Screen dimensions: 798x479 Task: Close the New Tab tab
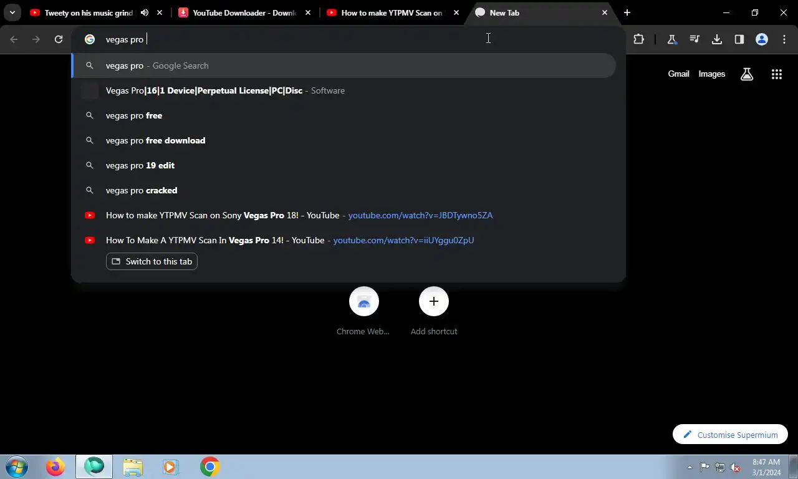(x=604, y=12)
